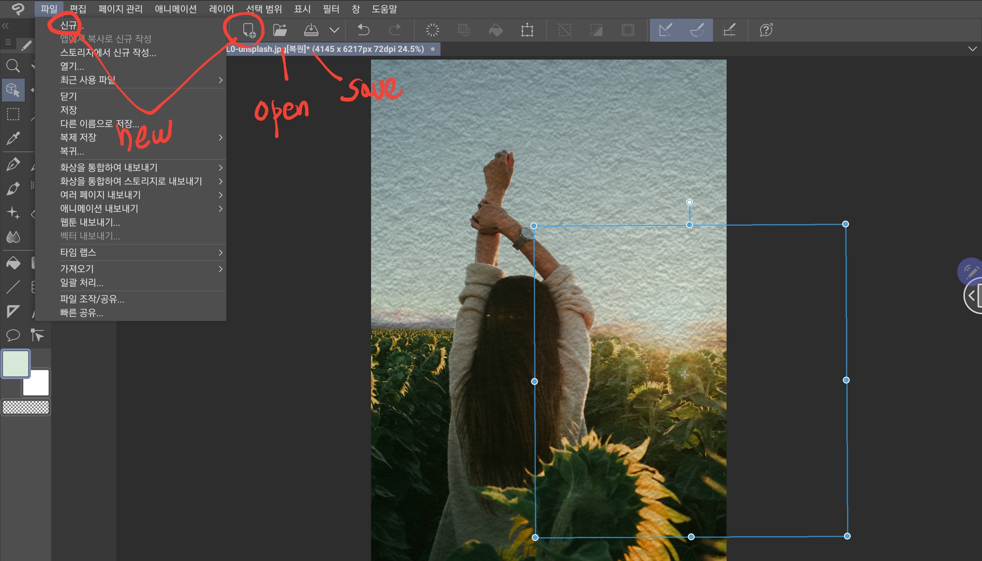Viewport: 982px width, 561px height.
Task: Choose 다른 이름으로 저장 from menu
Action: click(100, 124)
